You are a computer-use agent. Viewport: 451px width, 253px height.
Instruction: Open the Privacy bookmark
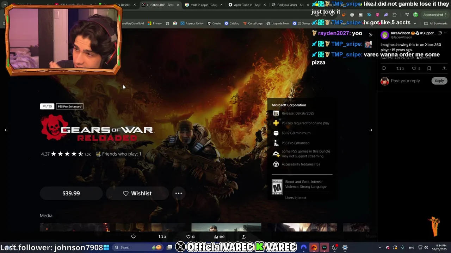pyautogui.click(x=155, y=24)
